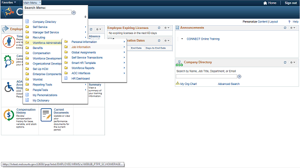Expand Workforce Reports submenu arrow
This screenshot has height=168, width=300.
click(124, 68)
